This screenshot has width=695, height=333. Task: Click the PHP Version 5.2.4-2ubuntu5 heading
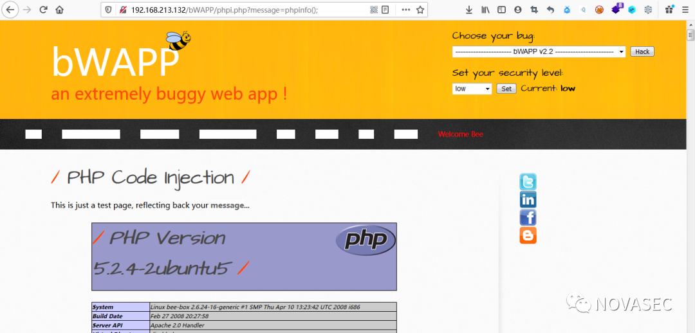[171, 253]
